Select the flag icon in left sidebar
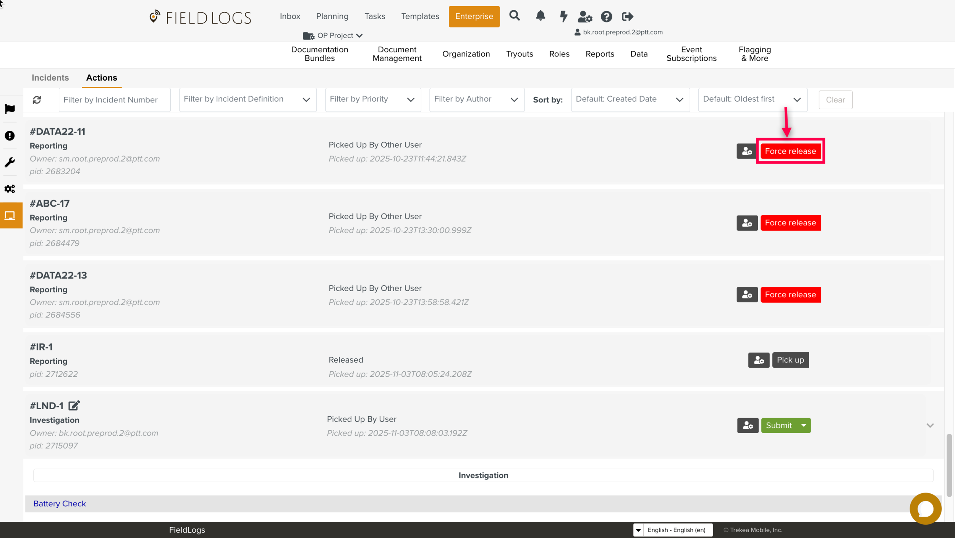Image resolution: width=955 pixels, height=538 pixels. (10, 109)
